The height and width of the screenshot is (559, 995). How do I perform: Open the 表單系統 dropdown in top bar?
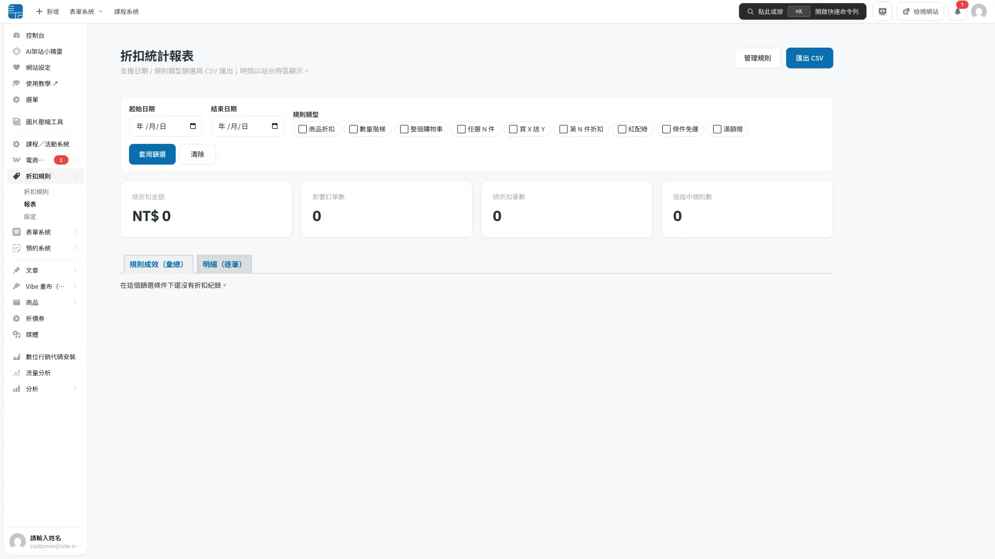click(86, 11)
